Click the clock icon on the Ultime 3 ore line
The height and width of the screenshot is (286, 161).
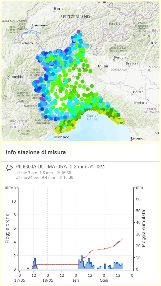58,173
